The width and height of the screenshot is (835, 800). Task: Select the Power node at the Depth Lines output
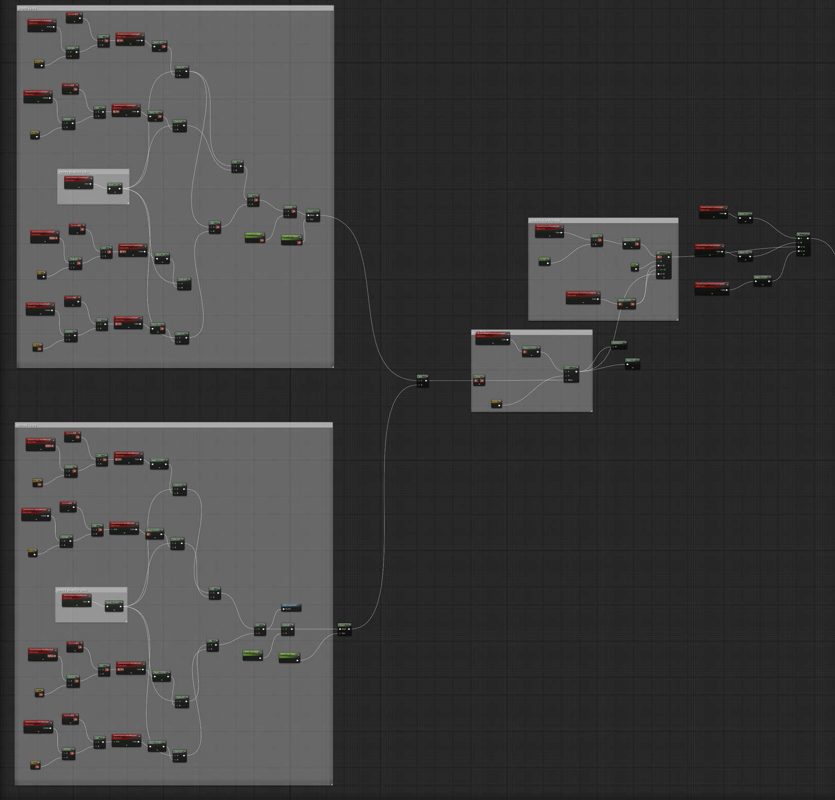pos(313,215)
